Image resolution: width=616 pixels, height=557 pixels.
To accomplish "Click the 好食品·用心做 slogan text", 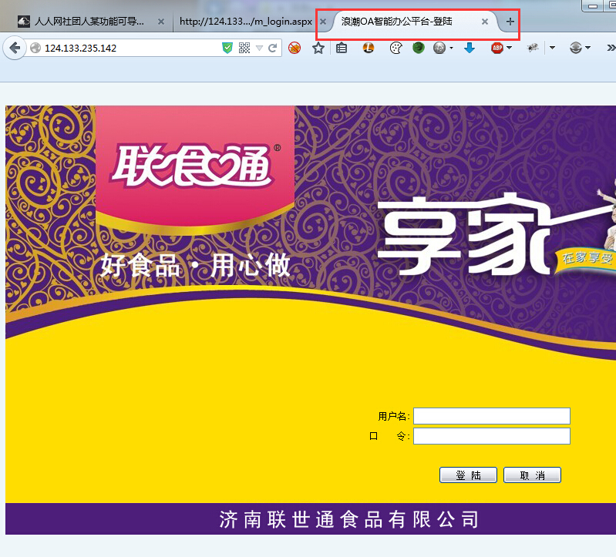I will [x=195, y=266].
